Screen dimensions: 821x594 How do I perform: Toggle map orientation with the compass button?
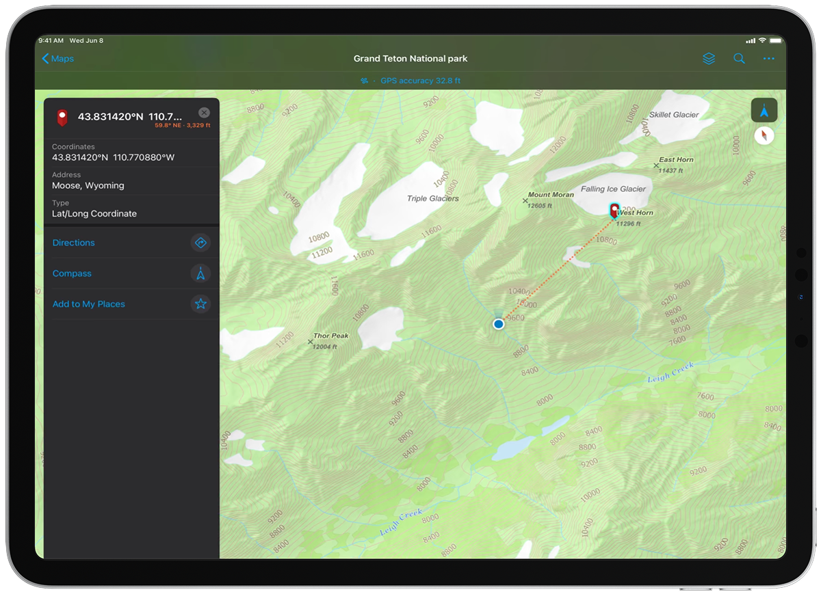click(x=764, y=135)
